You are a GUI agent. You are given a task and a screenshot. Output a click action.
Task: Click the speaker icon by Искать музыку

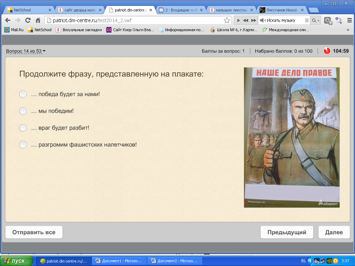point(263,20)
